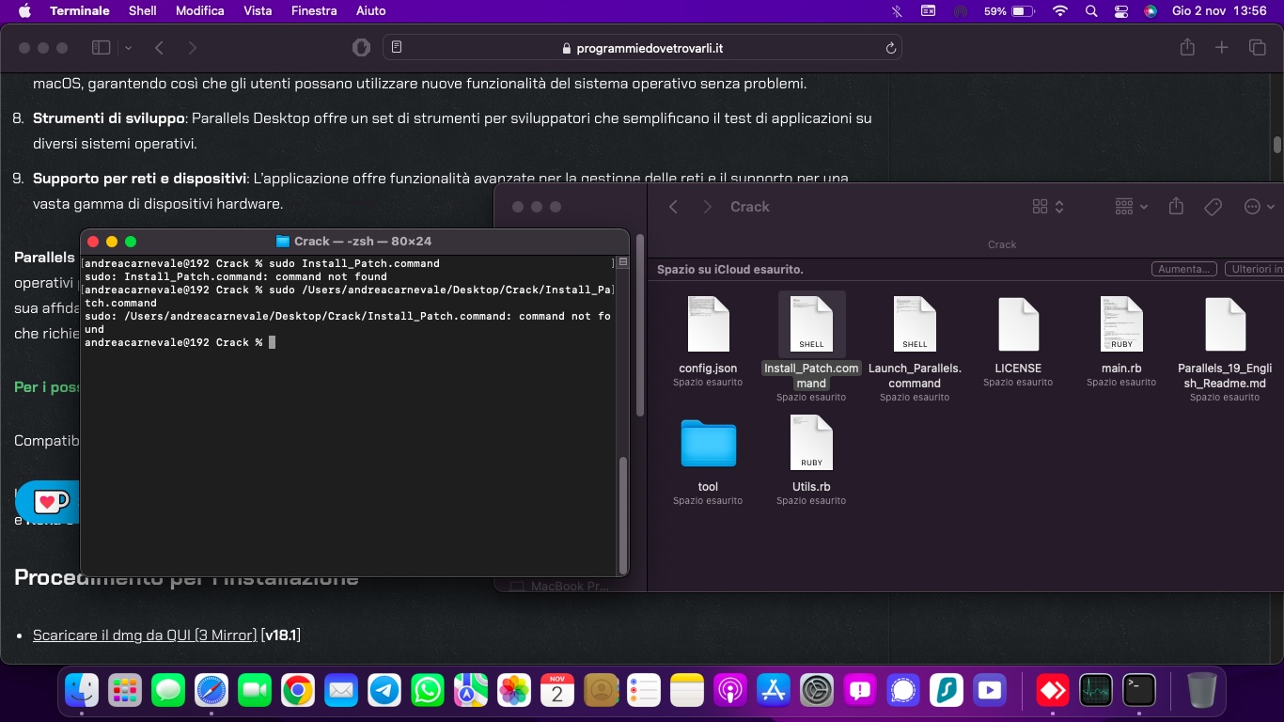Open the Finestra menu
The width and height of the screenshot is (1284, 722).
(314, 11)
